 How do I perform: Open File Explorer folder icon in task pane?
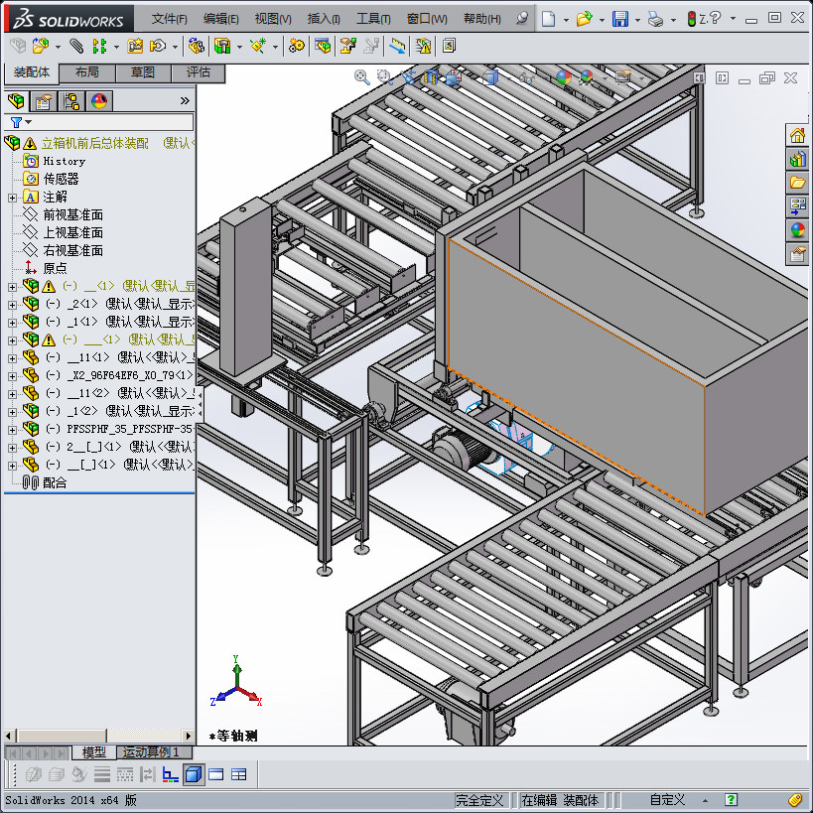(797, 183)
